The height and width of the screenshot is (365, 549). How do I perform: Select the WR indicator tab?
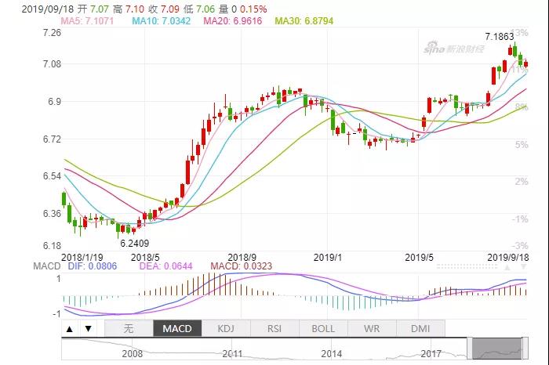click(x=373, y=329)
